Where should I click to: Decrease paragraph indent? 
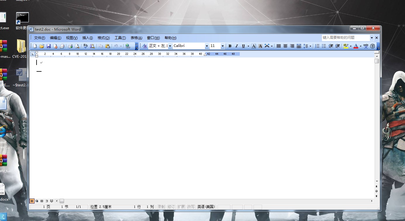click(x=331, y=46)
